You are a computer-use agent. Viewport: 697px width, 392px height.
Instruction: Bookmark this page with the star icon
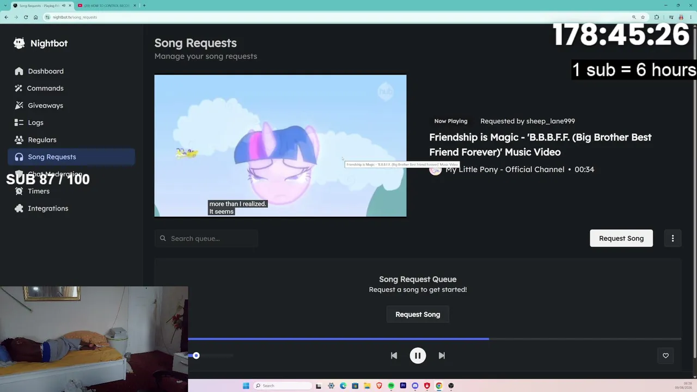pyautogui.click(x=643, y=17)
